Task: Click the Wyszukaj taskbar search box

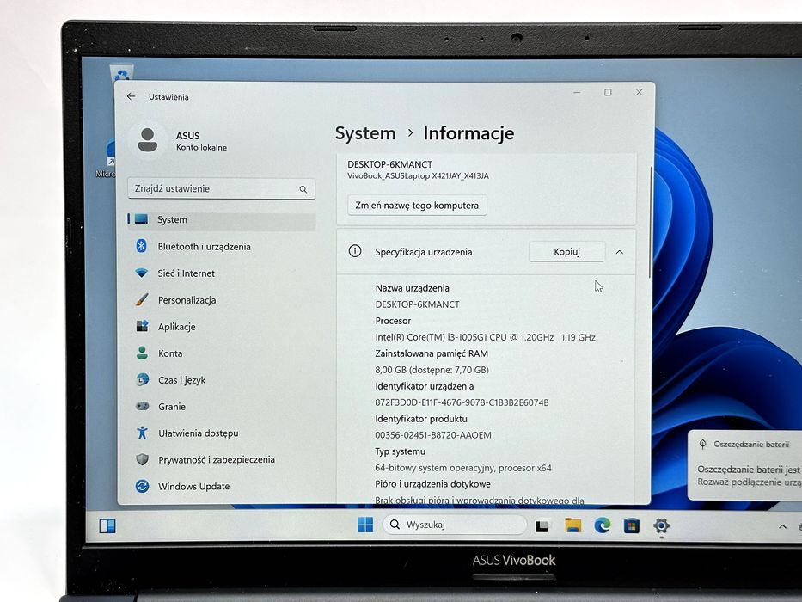Action: (454, 525)
